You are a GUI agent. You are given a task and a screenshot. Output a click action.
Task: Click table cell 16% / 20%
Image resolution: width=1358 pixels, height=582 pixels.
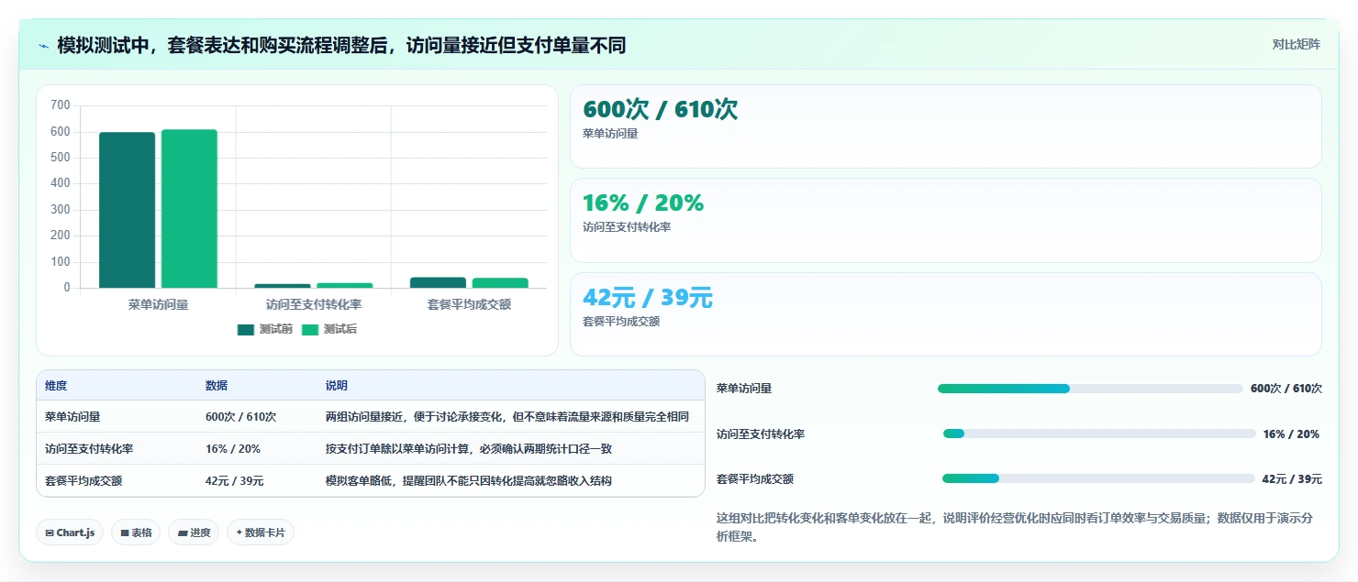233,449
